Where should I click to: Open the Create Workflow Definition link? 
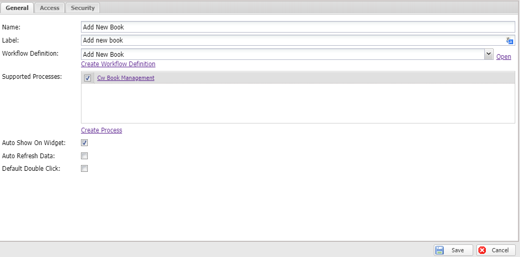118,64
